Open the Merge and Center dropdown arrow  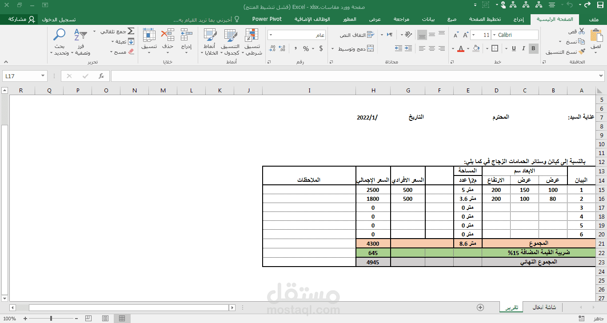(x=333, y=48)
